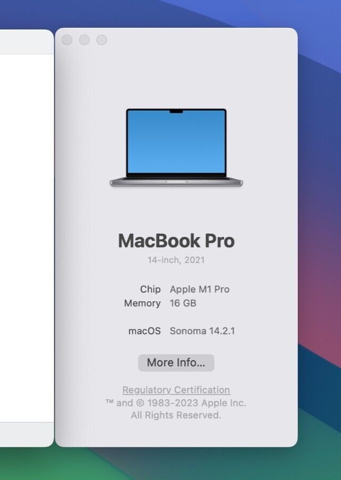Screen dimensions: 341x480
Task: Click the Memory label
Action: click(x=142, y=303)
